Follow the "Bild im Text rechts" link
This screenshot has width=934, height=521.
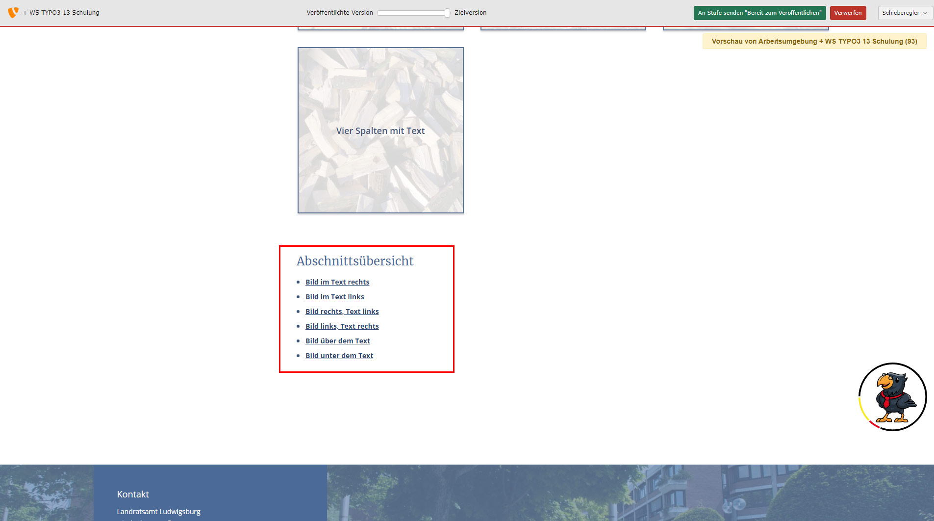337,282
